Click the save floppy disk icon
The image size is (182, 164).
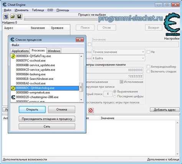(19, 17)
